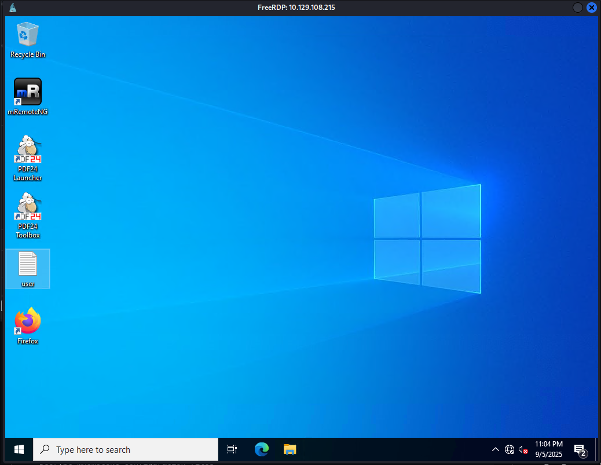The width and height of the screenshot is (601, 465).
Task: Select the mRemoteNG desktop shortcut
Action: coord(28,97)
